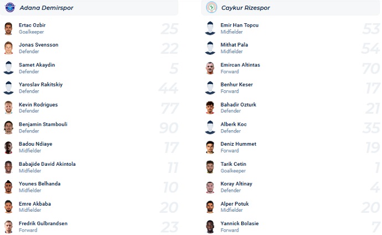Screen dimensions: 382x235
Task: Click the Caykur Rizespor team heading
Action: 246,8
